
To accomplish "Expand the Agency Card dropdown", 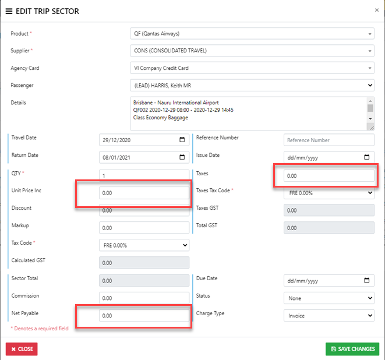I will tap(251, 69).
